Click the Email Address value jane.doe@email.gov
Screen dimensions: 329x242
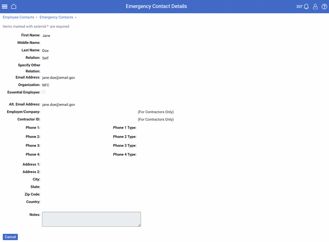tap(58, 78)
